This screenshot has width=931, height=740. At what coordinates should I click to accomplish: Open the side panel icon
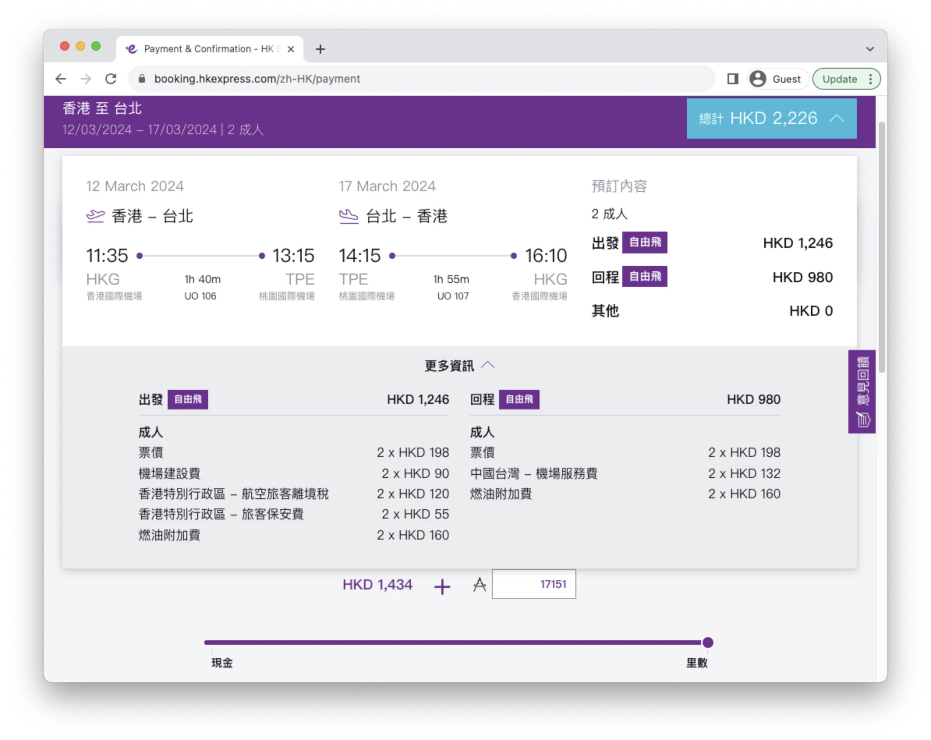(x=732, y=79)
